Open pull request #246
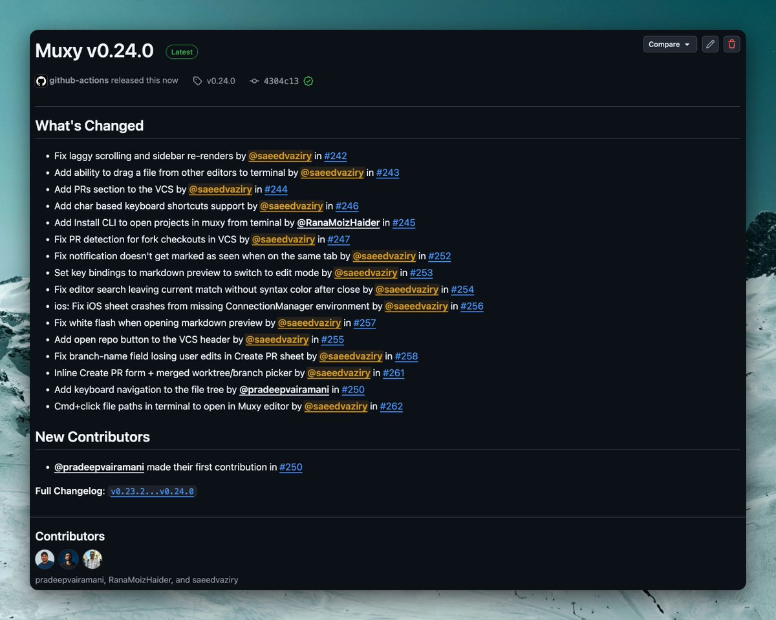The image size is (776, 620). click(x=347, y=206)
